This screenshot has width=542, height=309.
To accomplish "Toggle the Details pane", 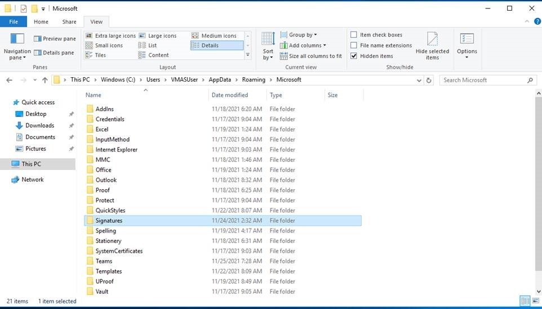I will (54, 52).
